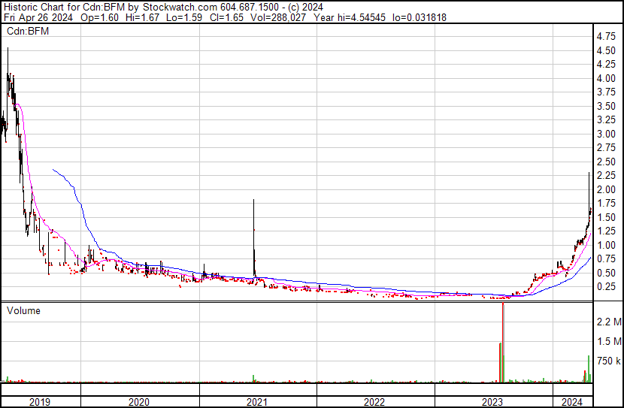Click the Year hi=4.54545 text in header

click(x=353, y=17)
